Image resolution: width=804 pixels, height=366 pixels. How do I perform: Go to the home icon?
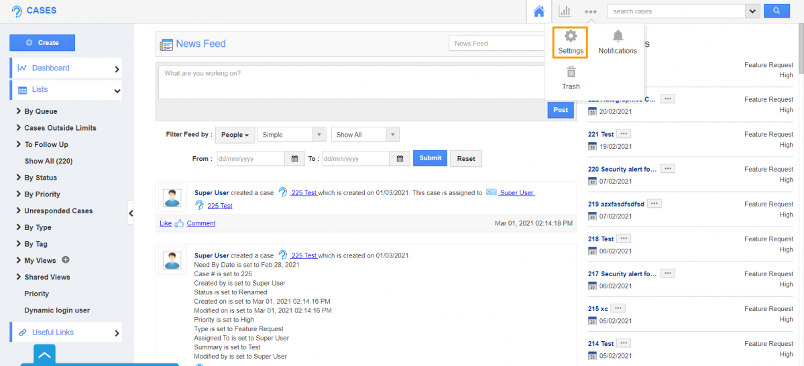coord(538,11)
